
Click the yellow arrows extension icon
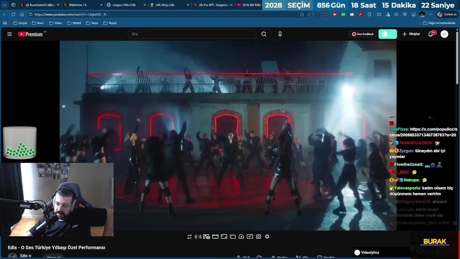[326, 14]
